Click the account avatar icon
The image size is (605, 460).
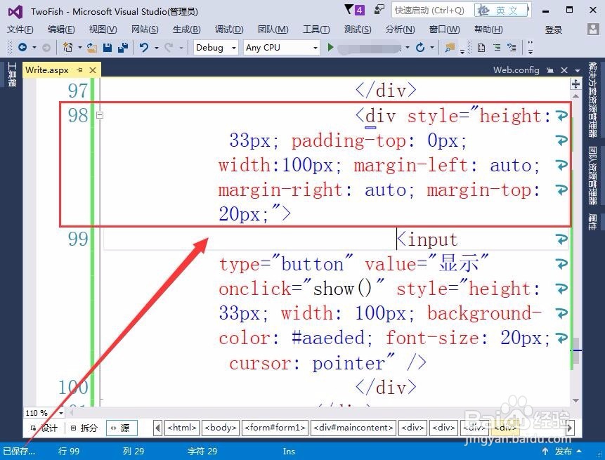[x=593, y=29]
